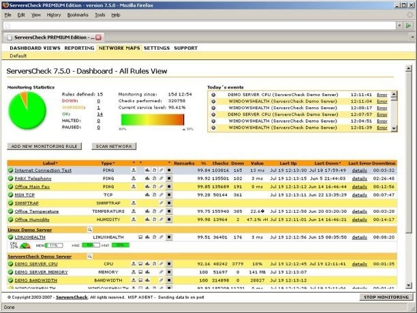
Task: Stop the PABX Telephony rule via square icon
Action: click(x=169, y=179)
